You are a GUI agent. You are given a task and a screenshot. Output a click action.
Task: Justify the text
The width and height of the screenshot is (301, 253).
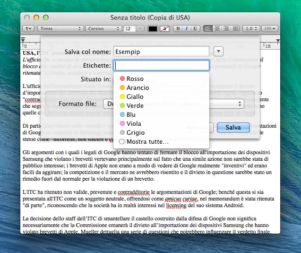(x=235, y=29)
